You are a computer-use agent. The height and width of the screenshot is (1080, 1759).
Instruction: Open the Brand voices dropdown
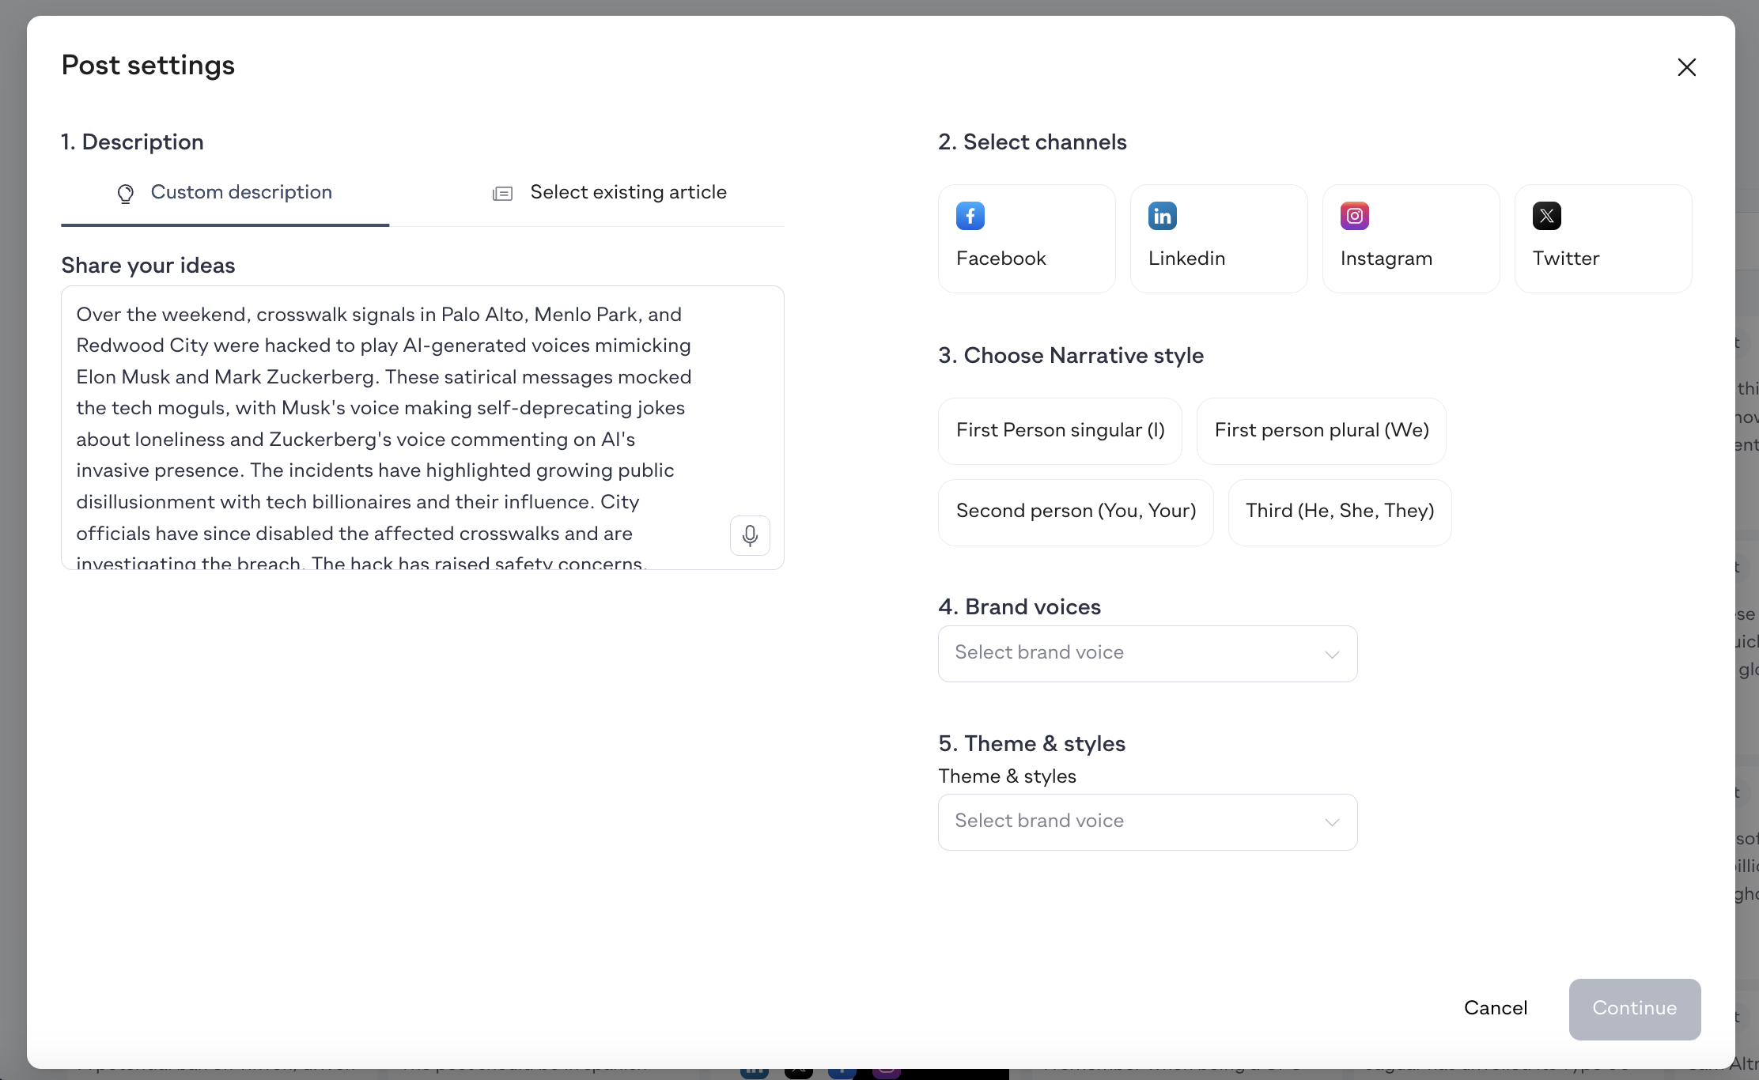click(x=1148, y=654)
